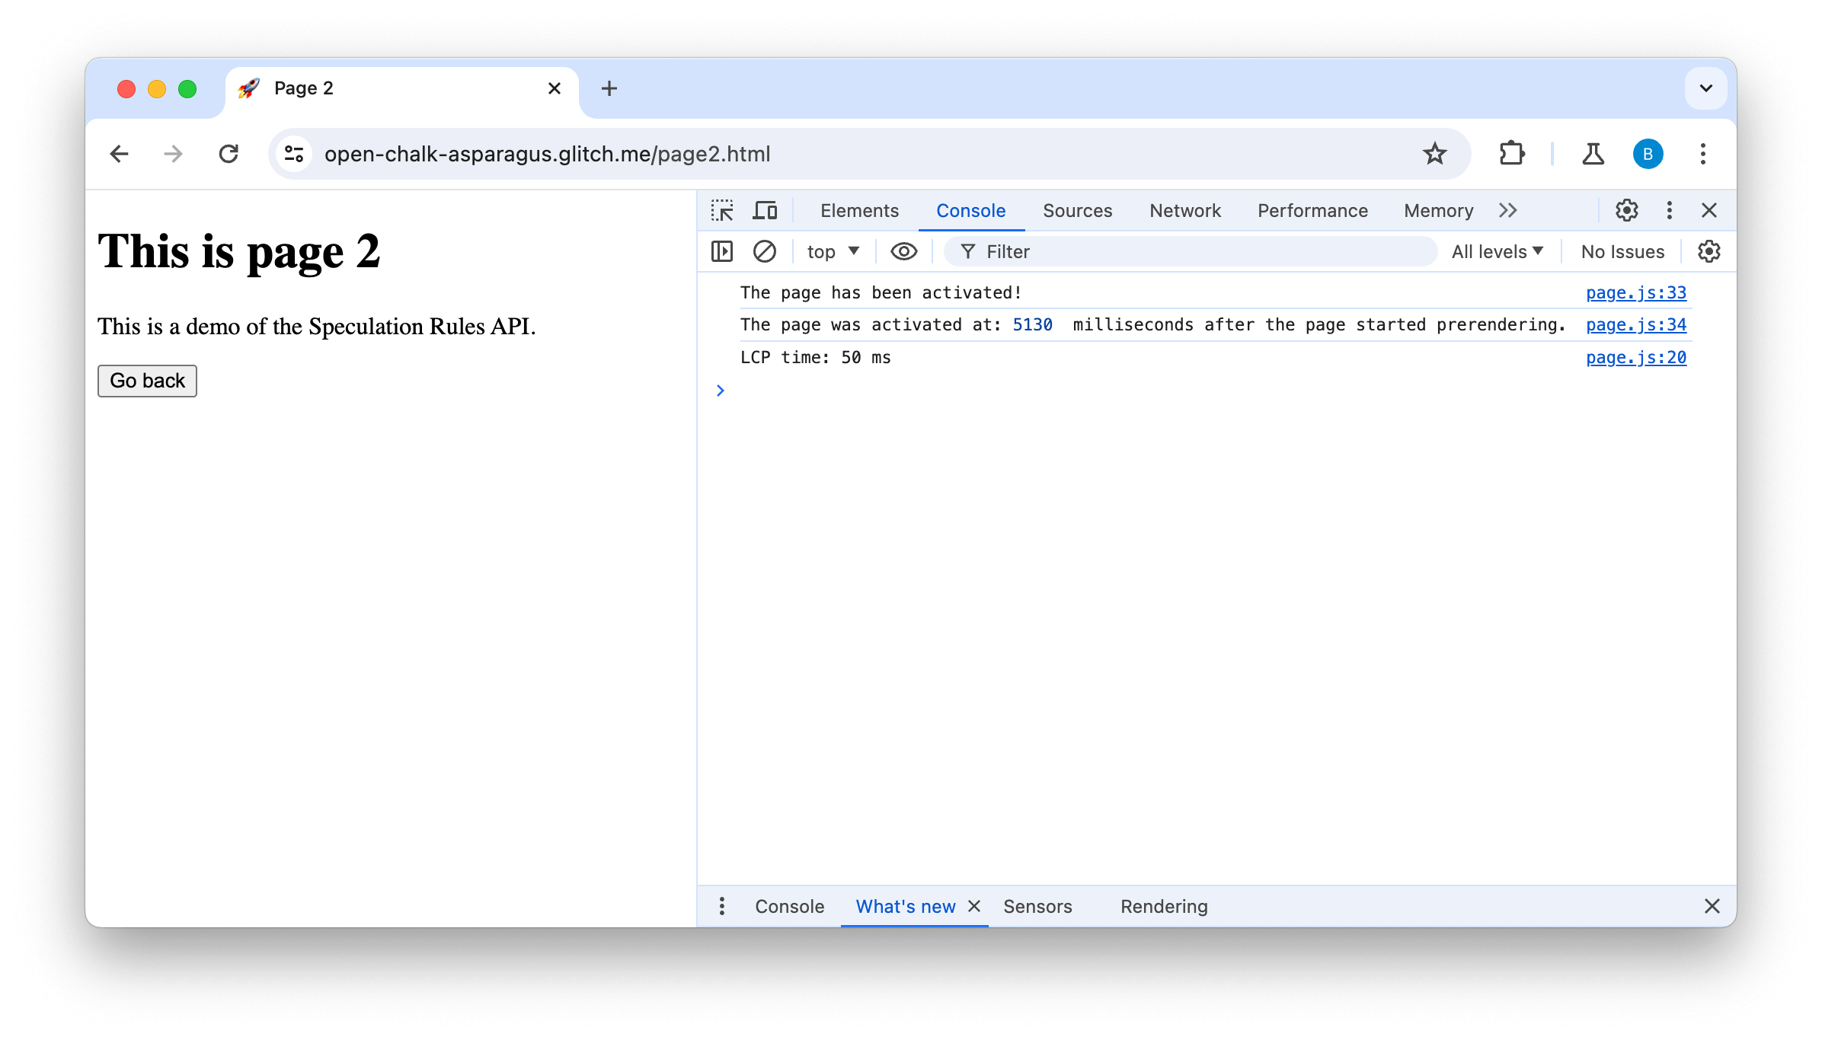Close the What's new panel tab
1822x1040 pixels.
tap(976, 906)
